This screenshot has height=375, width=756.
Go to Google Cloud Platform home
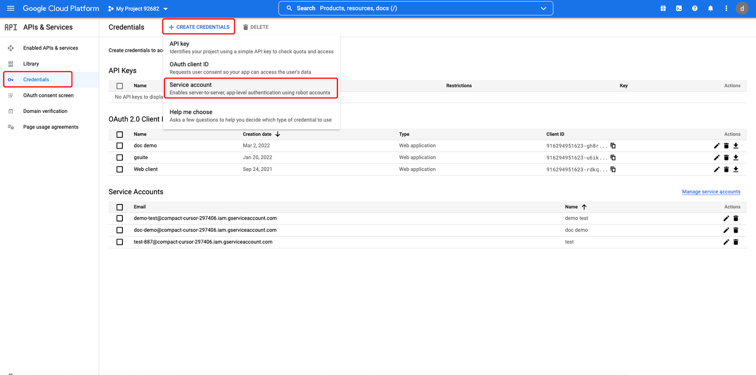pos(61,9)
